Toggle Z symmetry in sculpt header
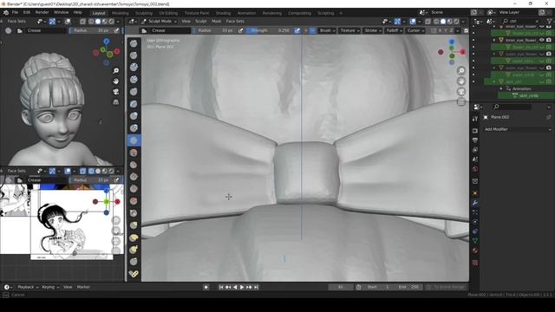This screenshot has height=312, width=555. pos(451,31)
